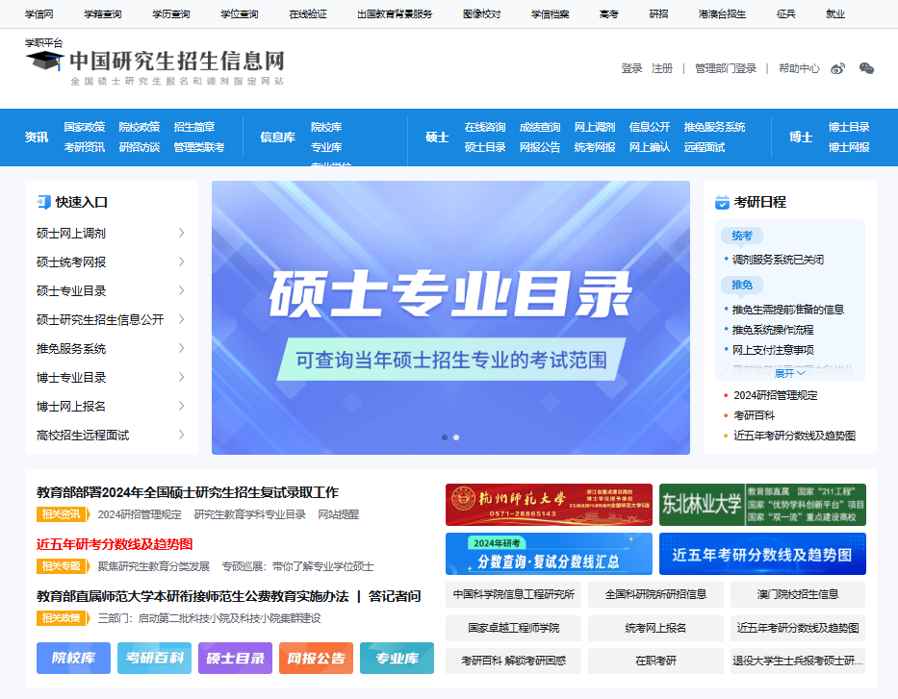Viewport: 898px width, 699px height.
Task: Expand the 考研日程 list with 展开
Action: (x=790, y=373)
